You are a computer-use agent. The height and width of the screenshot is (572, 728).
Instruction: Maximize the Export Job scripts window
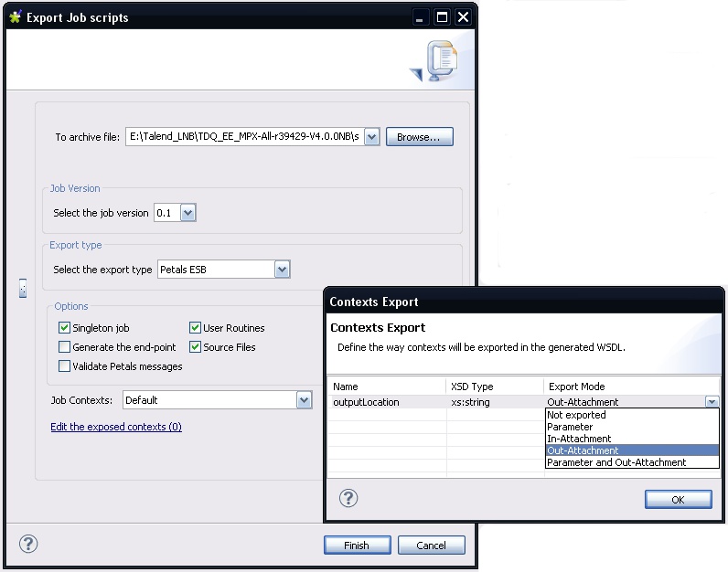(442, 17)
